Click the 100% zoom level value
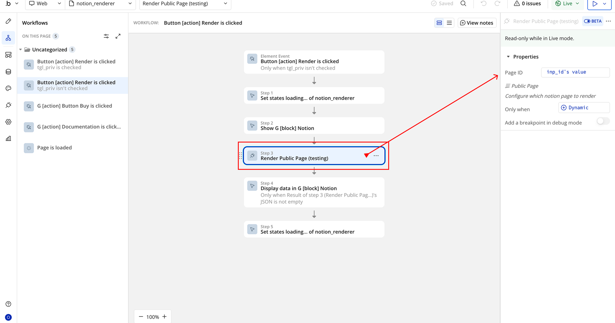 [153, 317]
